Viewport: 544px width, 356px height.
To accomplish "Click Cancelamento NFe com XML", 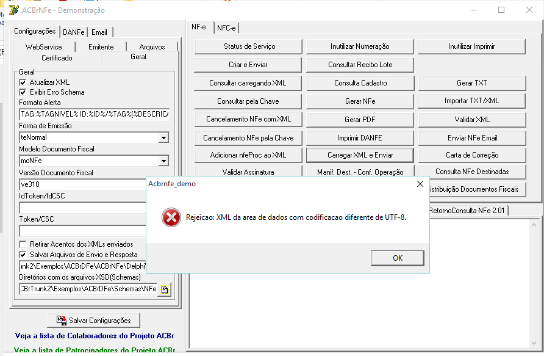I will pos(248,119).
